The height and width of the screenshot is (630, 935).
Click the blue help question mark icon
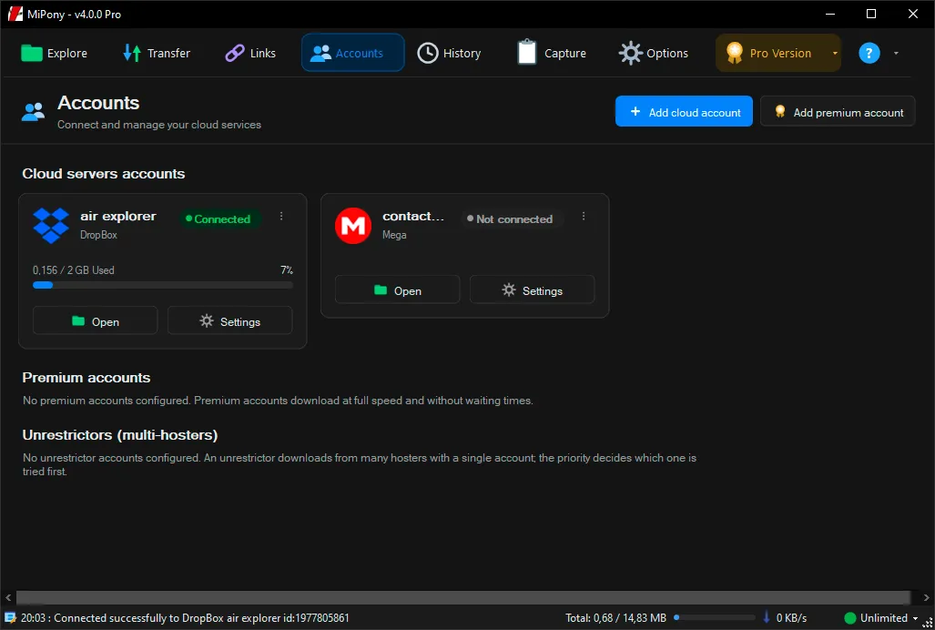(869, 53)
